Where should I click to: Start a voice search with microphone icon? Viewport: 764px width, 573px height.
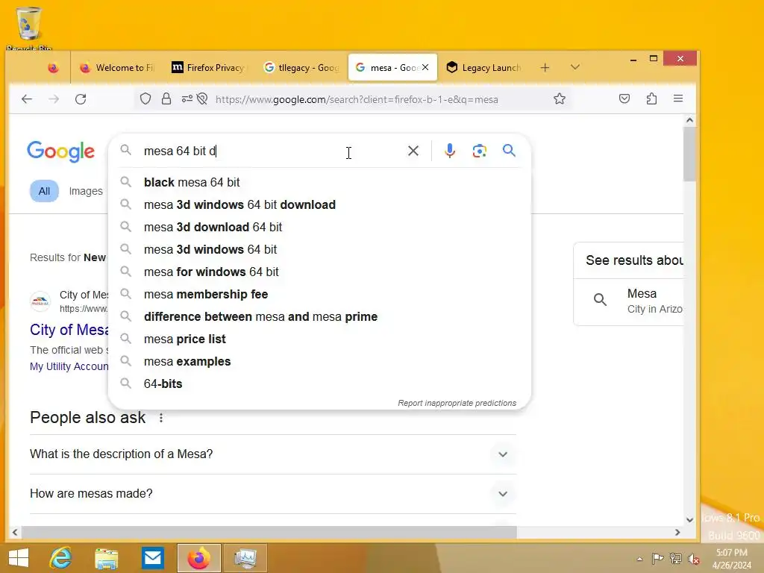point(450,151)
